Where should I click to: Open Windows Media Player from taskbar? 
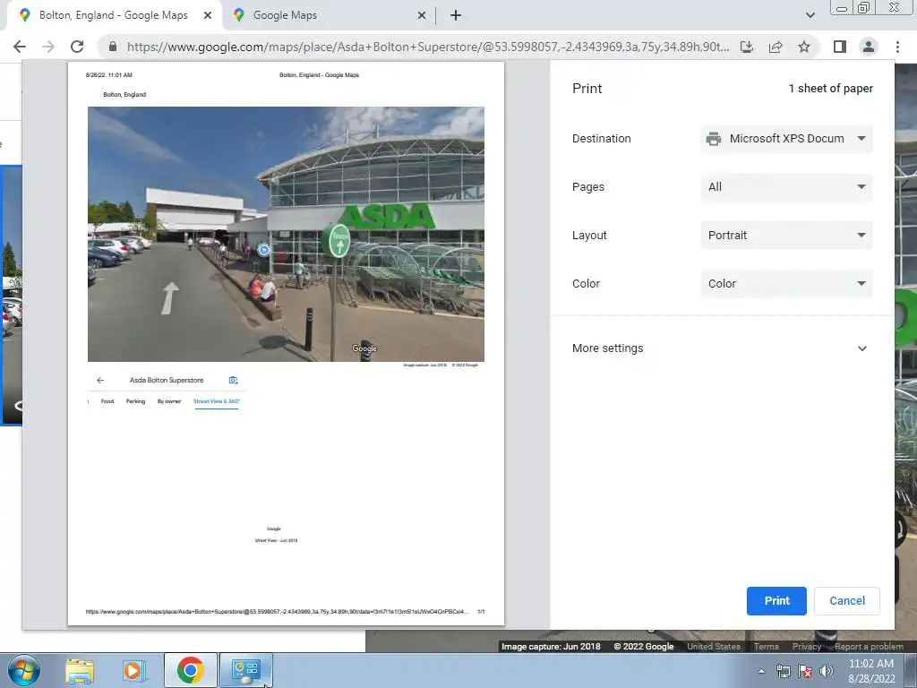point(134,670)
